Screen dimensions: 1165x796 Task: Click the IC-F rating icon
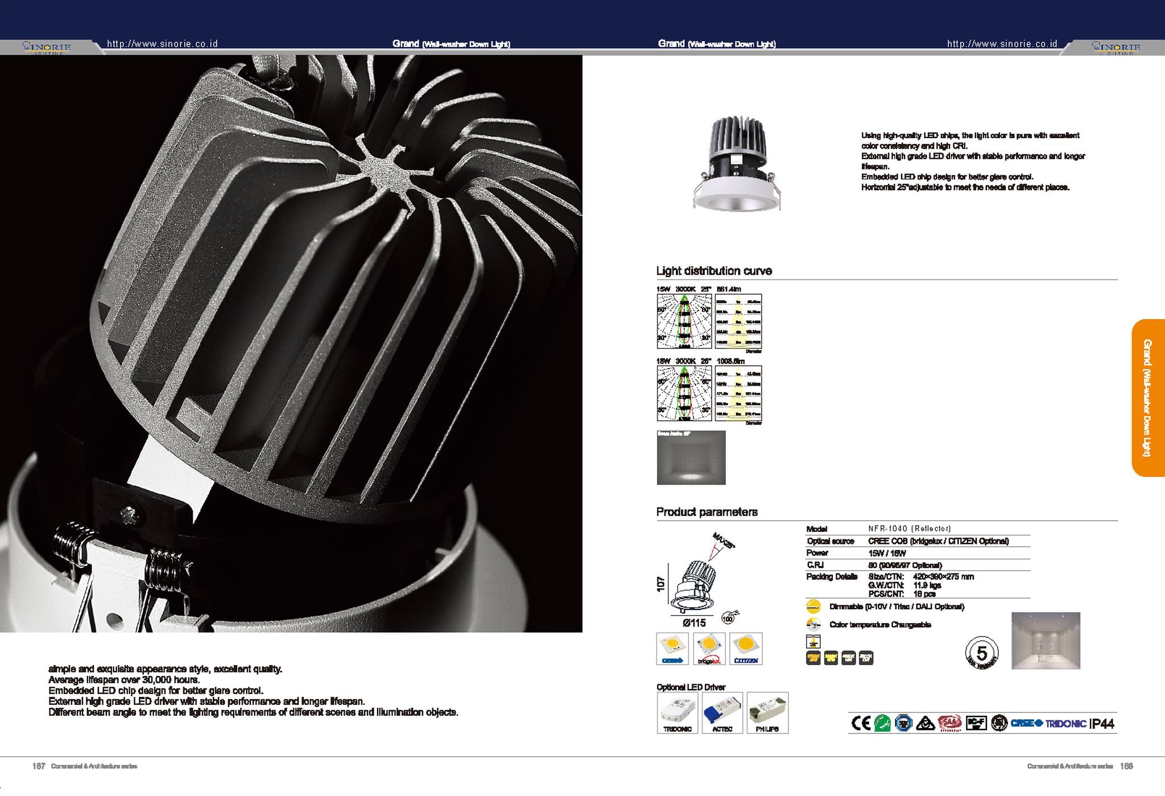click(976, 723)
